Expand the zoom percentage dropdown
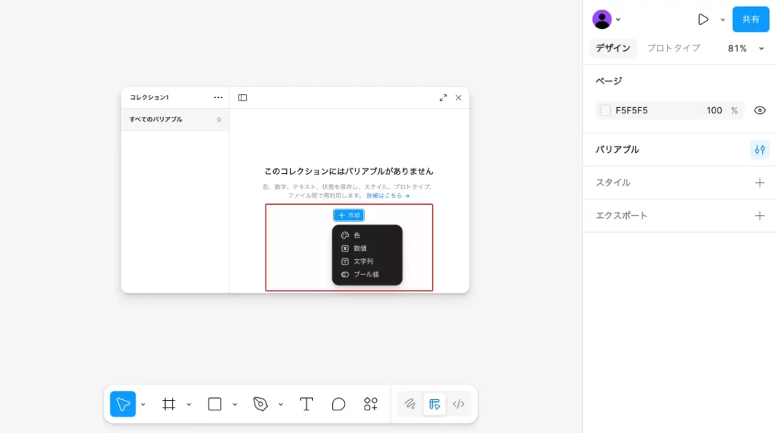 coord(761,49)
